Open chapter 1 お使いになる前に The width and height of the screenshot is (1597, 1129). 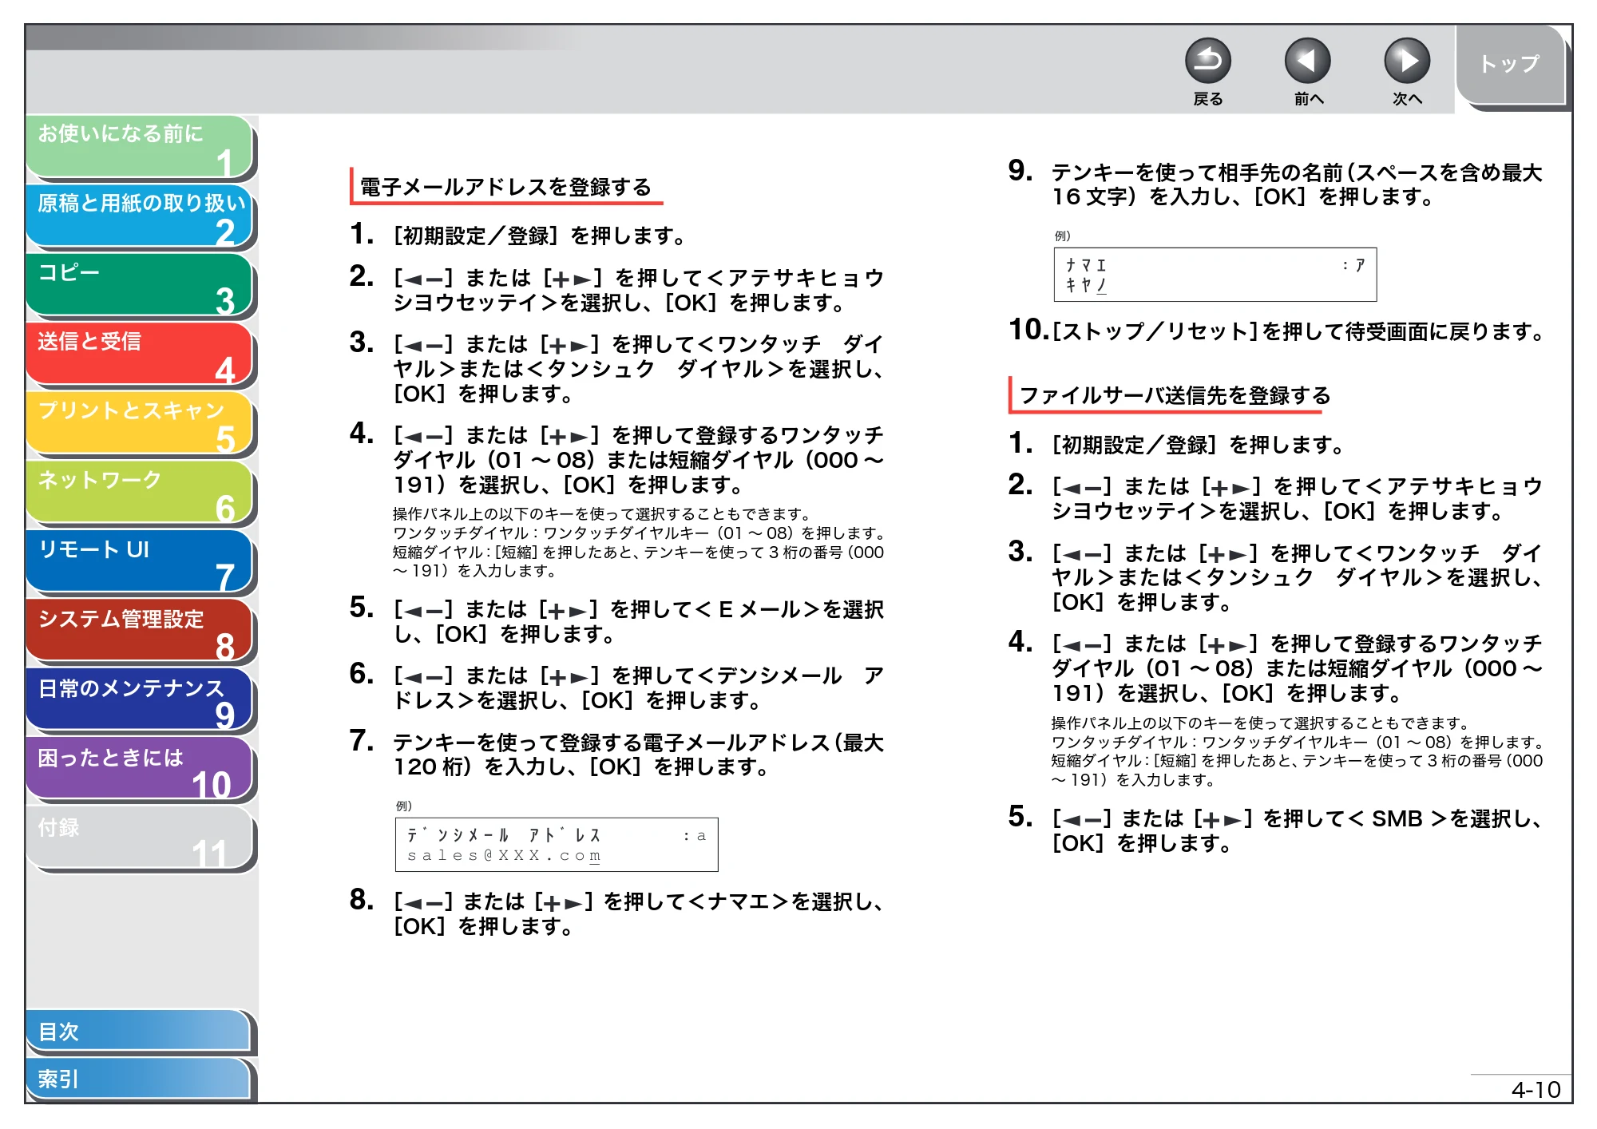[140, 147]
